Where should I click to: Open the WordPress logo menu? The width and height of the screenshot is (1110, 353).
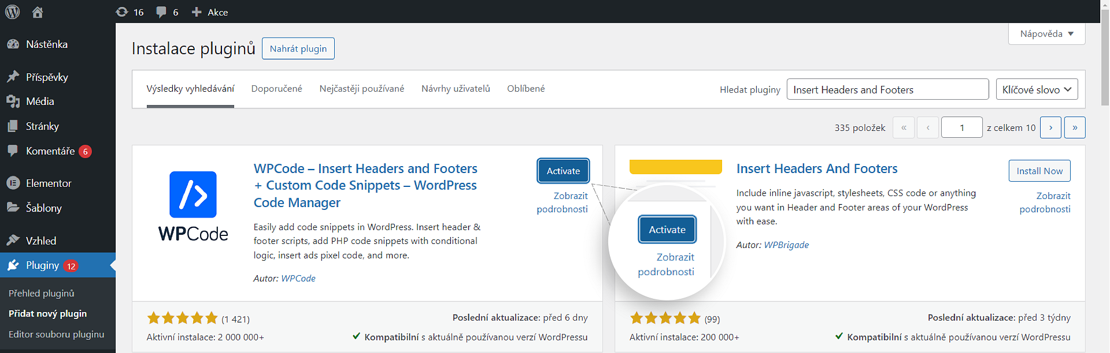(x=12, y=12)
